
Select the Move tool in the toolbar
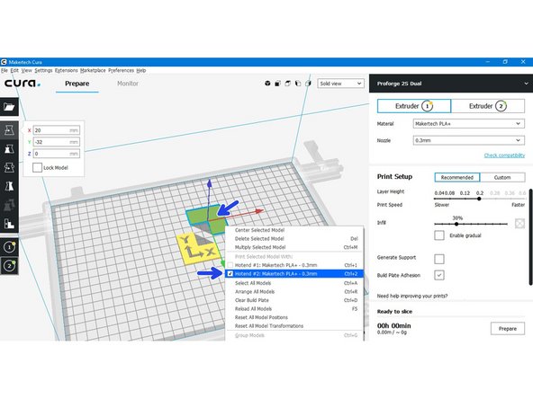pyautogui.click(x=9, y=130)
